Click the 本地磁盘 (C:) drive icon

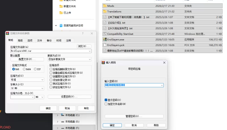coord(62,115)
